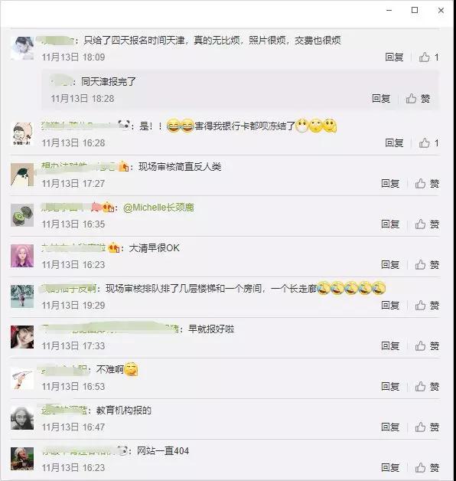Like the comment posted at 18:09
Image resolution: width=456 pixels, height=481 pixels.
click(428, 57)
